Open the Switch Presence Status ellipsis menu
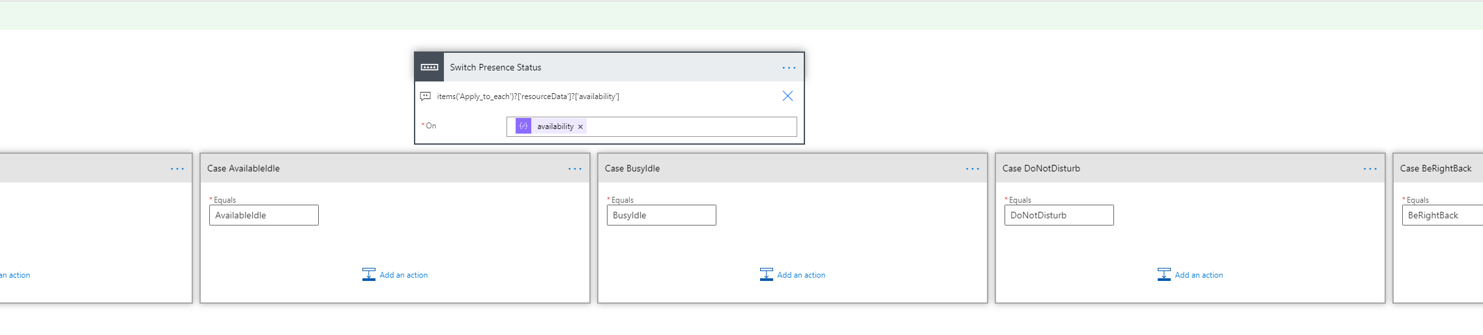The image size is (1483, 335). point(789,68)
